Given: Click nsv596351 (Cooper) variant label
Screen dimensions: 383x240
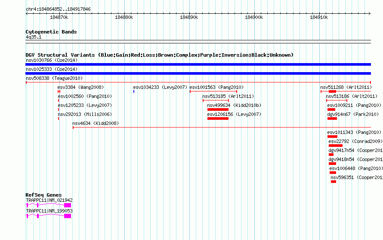Looking at the screenshot, I should [x=357, y=177].
